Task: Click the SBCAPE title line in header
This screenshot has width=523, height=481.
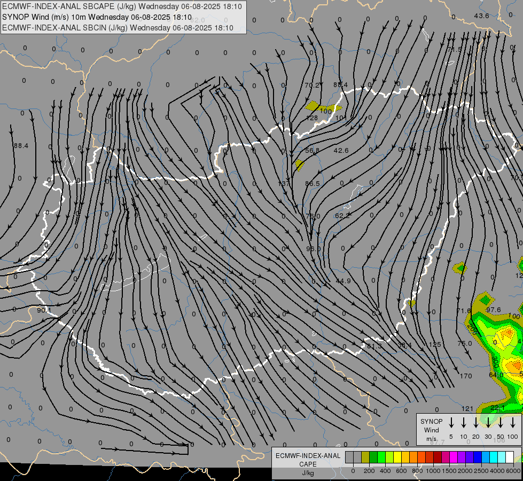Action: (122, 6)
